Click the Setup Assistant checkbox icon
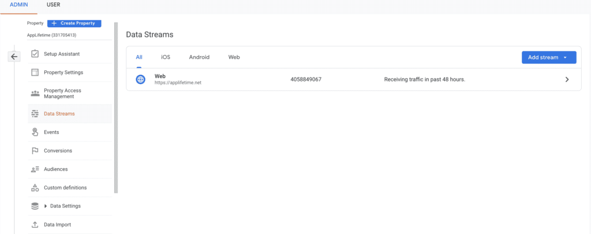The image size is (591, 234). [35, 54]
